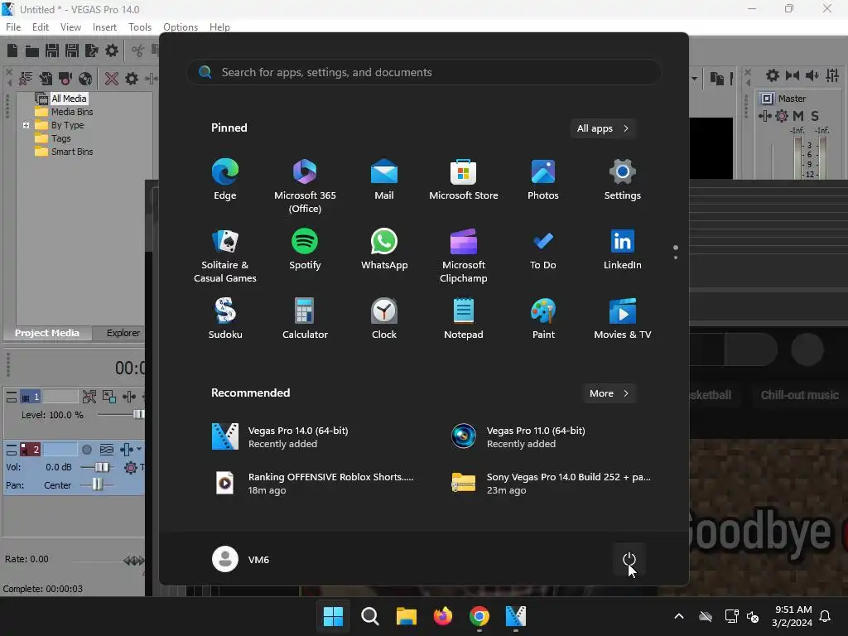Open Solitaire & Casual Games app
848x636 pixels.
coord(225,256)
